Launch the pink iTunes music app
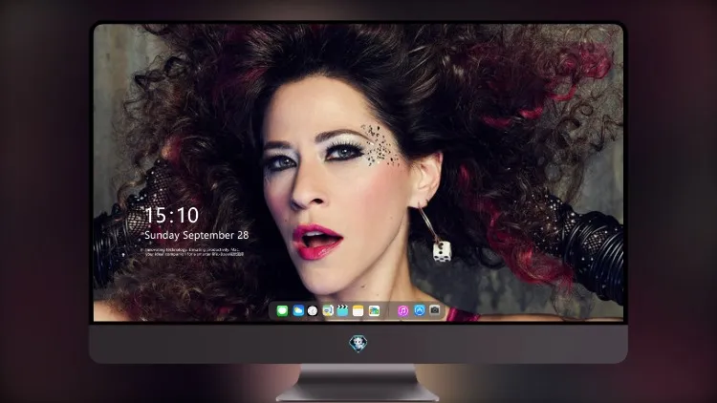 402,311
